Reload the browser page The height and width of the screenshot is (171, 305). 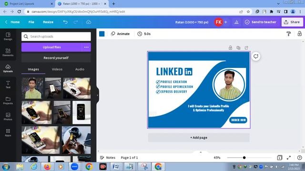coord(19,11)
